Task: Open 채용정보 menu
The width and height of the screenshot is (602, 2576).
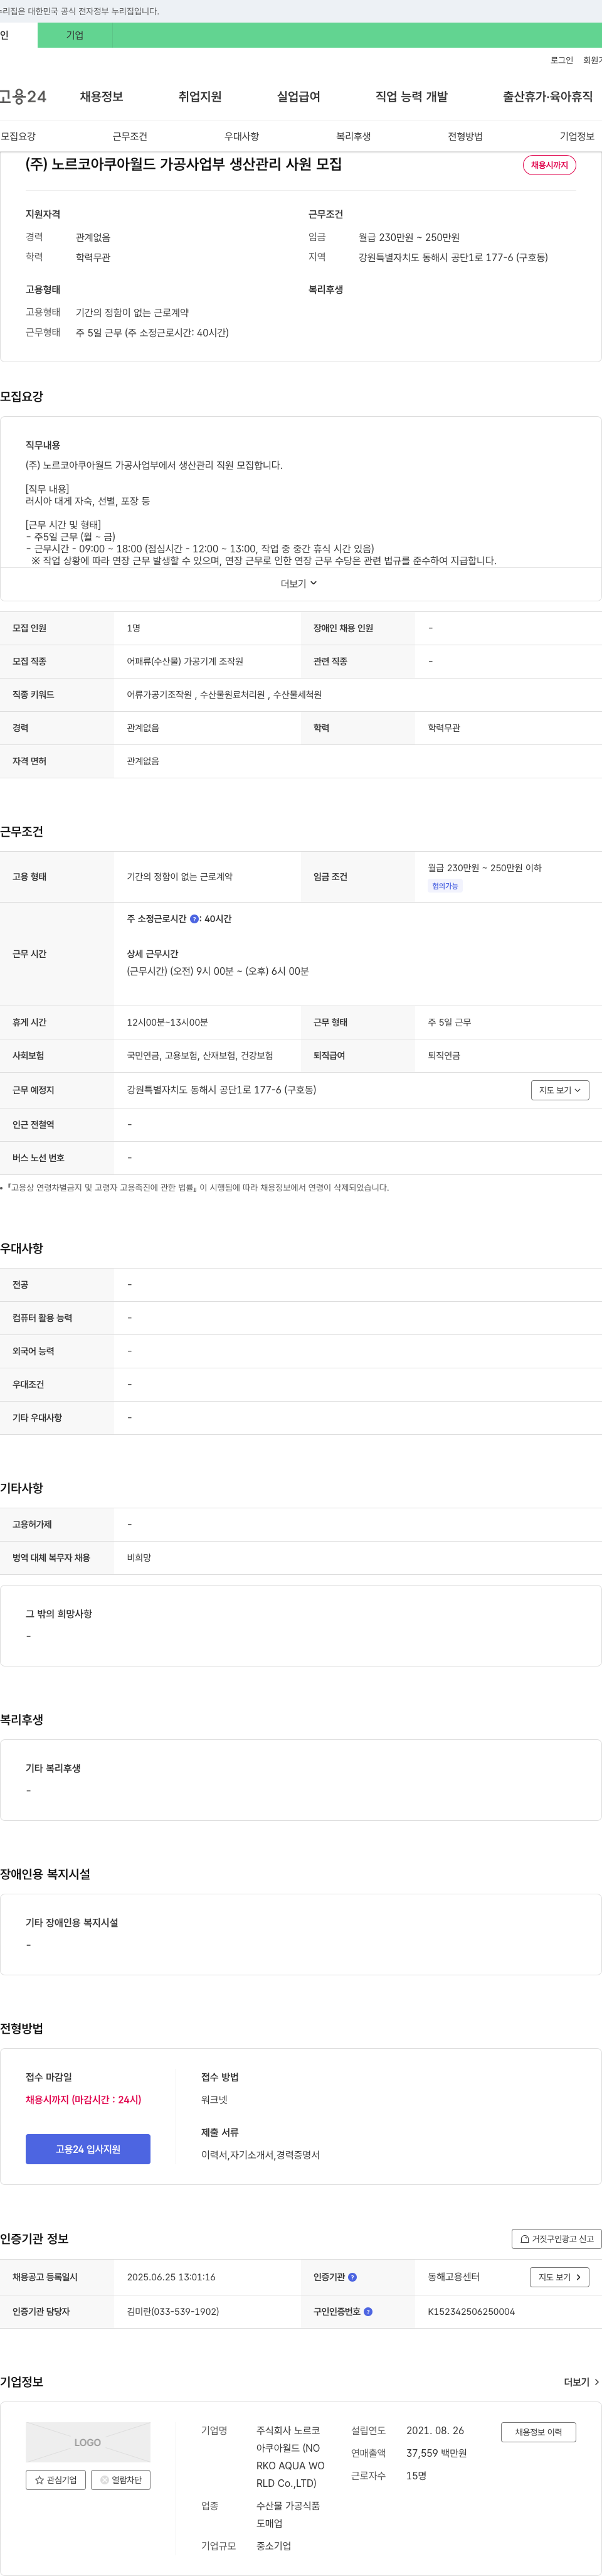Action: [102, 97]
